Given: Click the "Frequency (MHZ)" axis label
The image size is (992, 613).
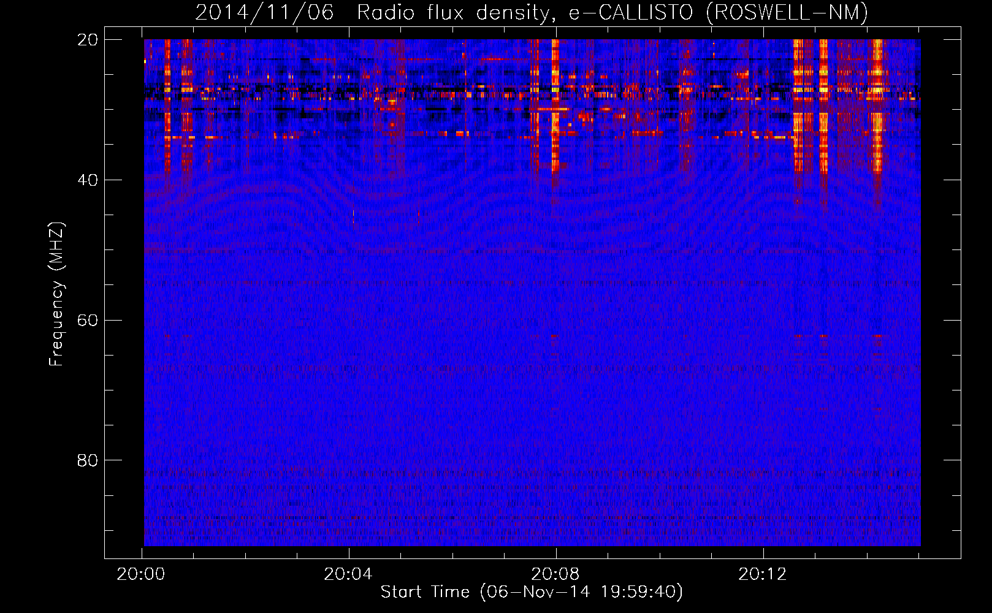Looking at the screenshot, I should pyautogui.click(x=56, y=294).
